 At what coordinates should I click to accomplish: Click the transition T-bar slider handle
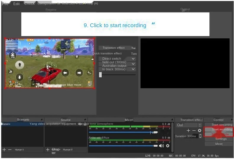[101, 74]
